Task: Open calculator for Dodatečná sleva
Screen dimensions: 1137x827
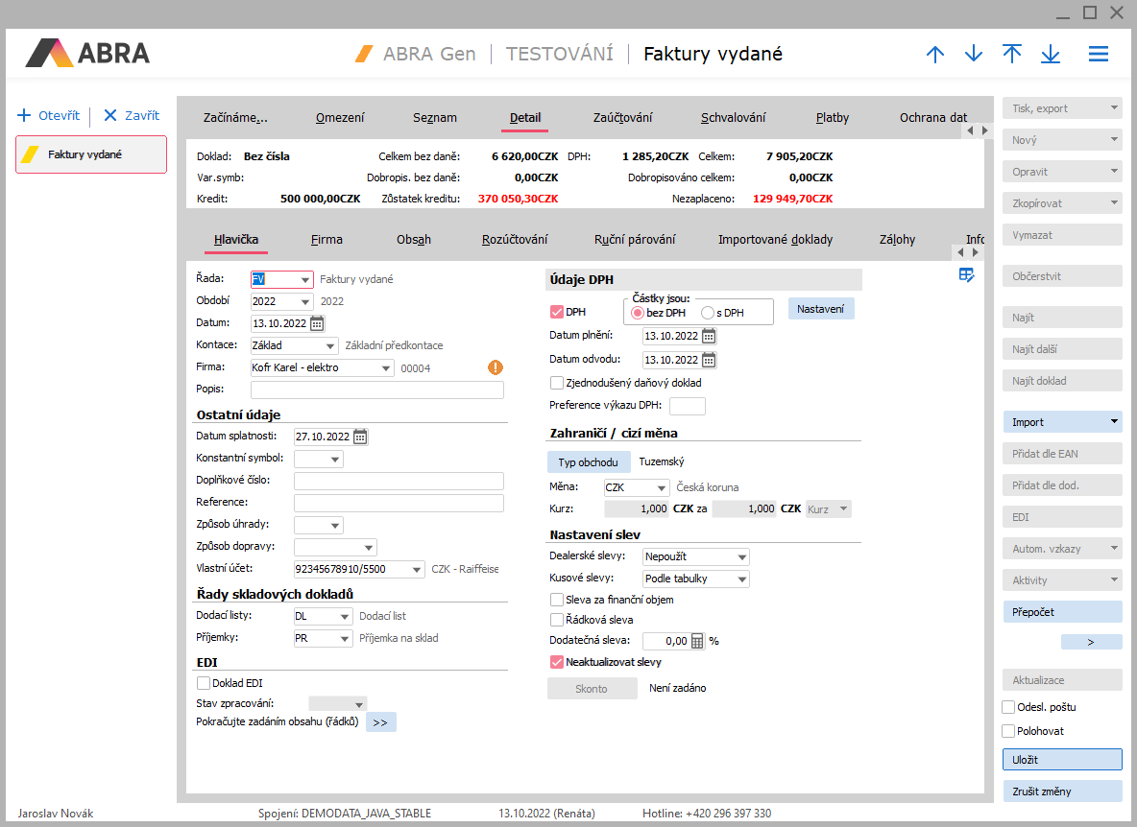Action: pos(697,641)
